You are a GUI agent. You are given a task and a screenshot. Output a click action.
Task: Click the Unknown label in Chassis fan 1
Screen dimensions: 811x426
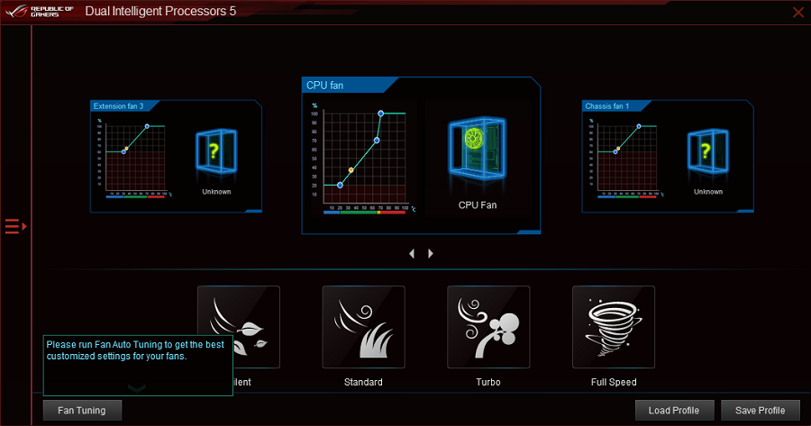pos(708,192)
